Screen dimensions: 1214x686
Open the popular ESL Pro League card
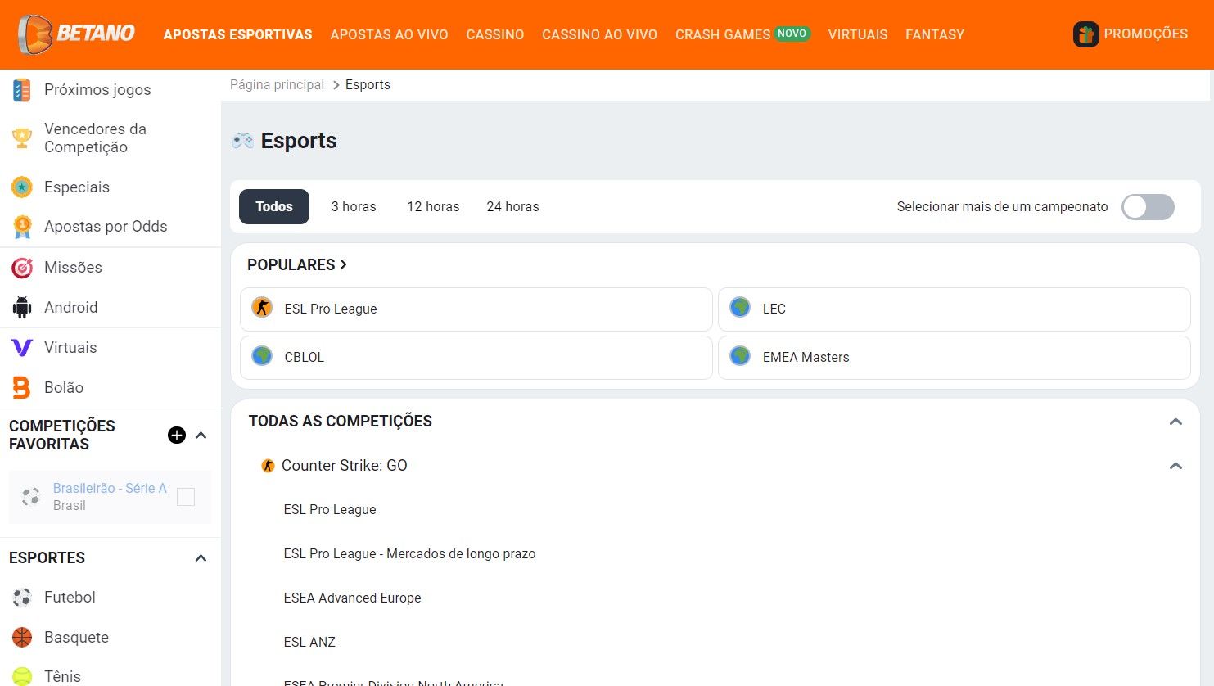[476, 309]
